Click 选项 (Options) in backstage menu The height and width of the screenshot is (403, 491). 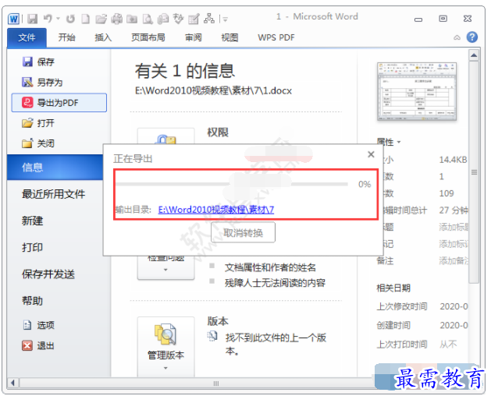pos(39,325)
